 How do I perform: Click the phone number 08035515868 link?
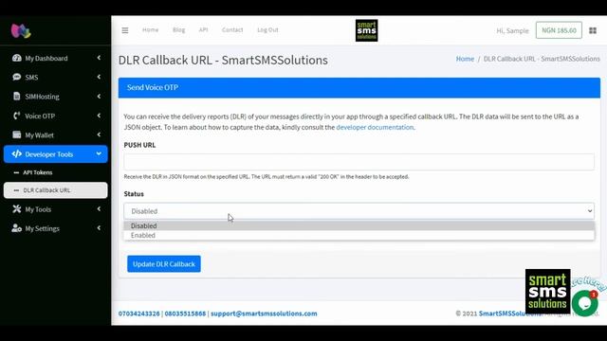pyautogui.click(x=185, y=314)
